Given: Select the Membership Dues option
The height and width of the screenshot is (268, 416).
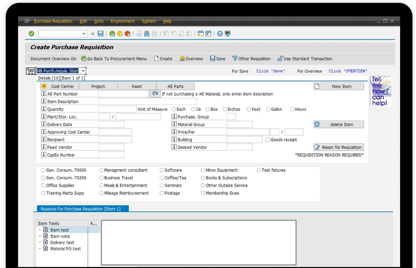Looking at the screenshot, I should click(x=203, y=193).
